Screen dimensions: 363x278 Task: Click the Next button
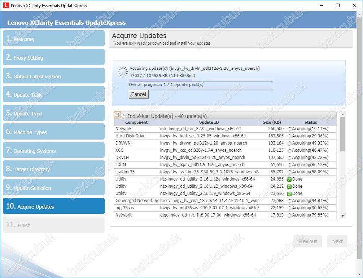point(337,241)
